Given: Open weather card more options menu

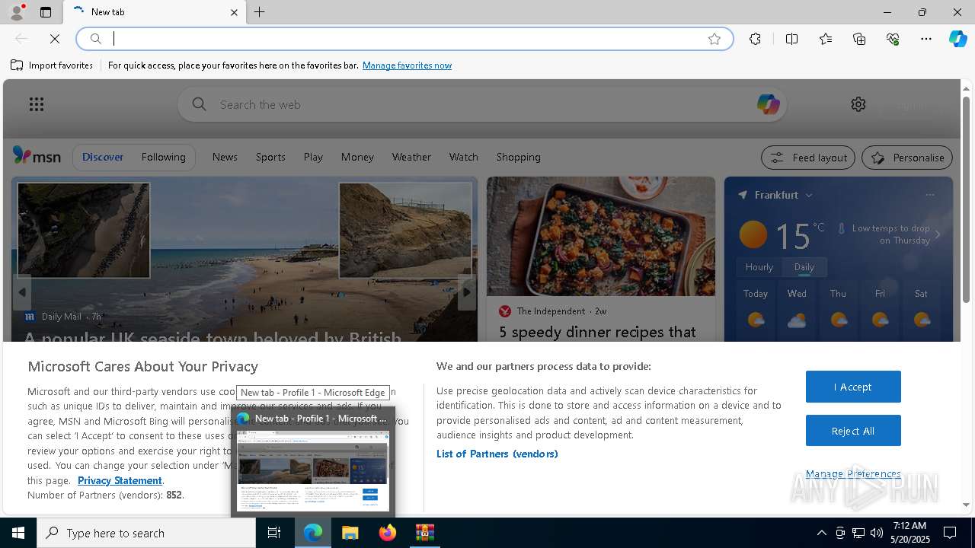Looking at the screenshot, I should click(930, 195).
